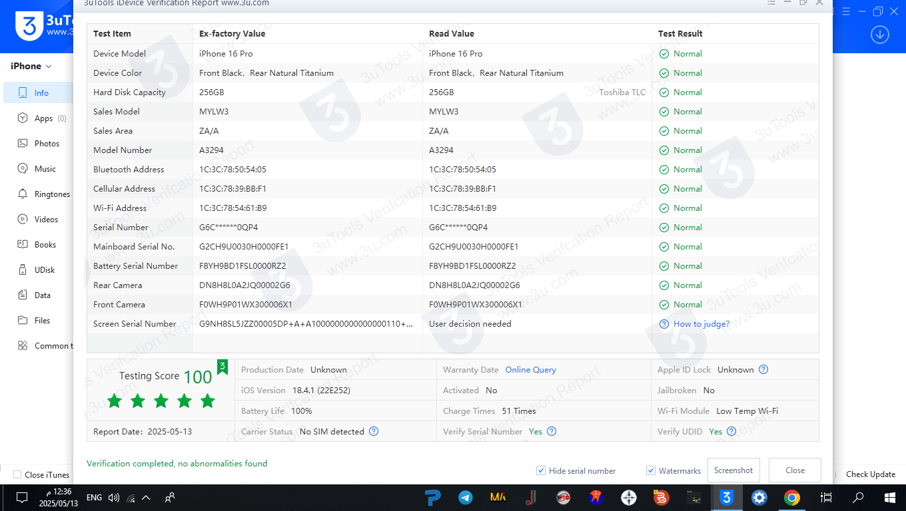Click the User decision needed text
The height and width of the screenshot is (511, 906).
pos(470,324)
